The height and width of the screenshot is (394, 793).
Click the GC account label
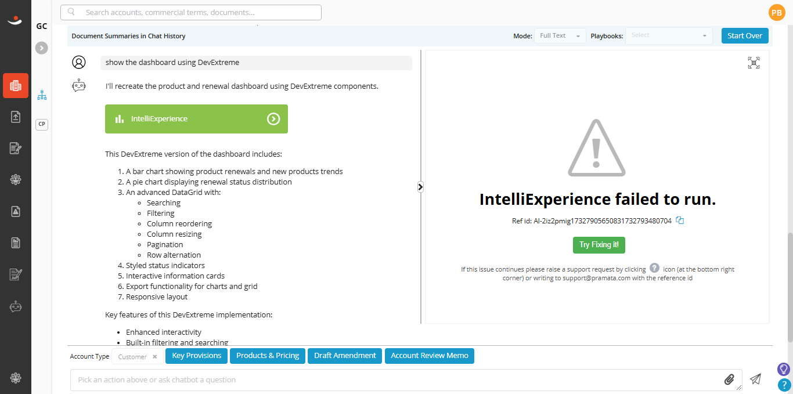pos(42,26)
